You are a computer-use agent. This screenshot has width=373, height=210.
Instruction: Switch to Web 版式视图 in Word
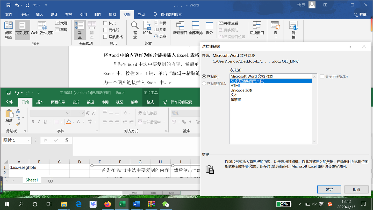[x=42, y=28]
